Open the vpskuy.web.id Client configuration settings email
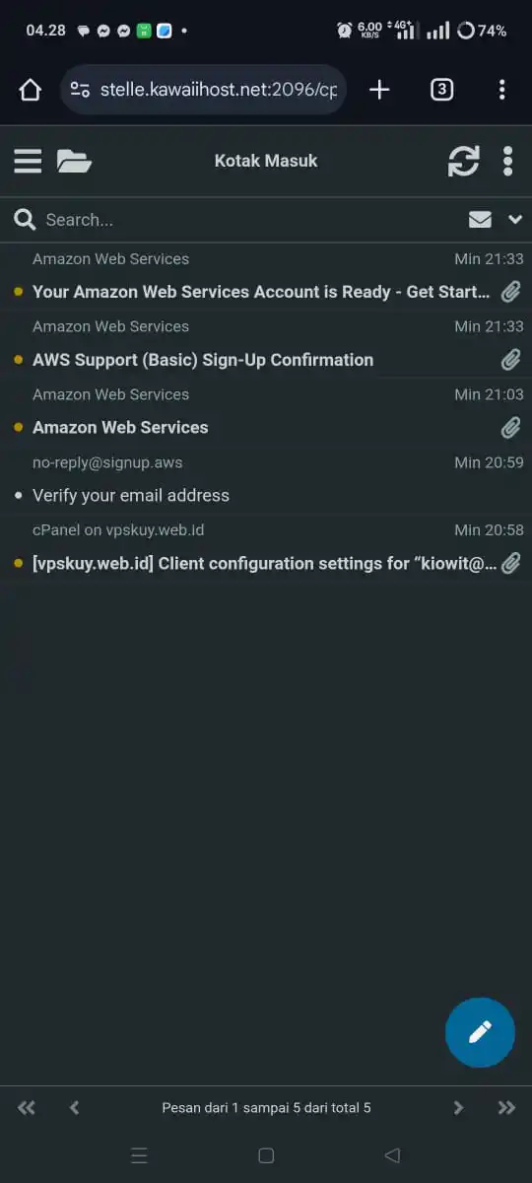 pyautogui.click(x=266, y=547)
